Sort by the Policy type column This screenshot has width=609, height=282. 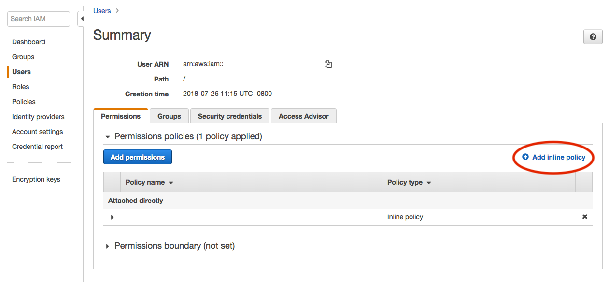(x=409, y=182)
